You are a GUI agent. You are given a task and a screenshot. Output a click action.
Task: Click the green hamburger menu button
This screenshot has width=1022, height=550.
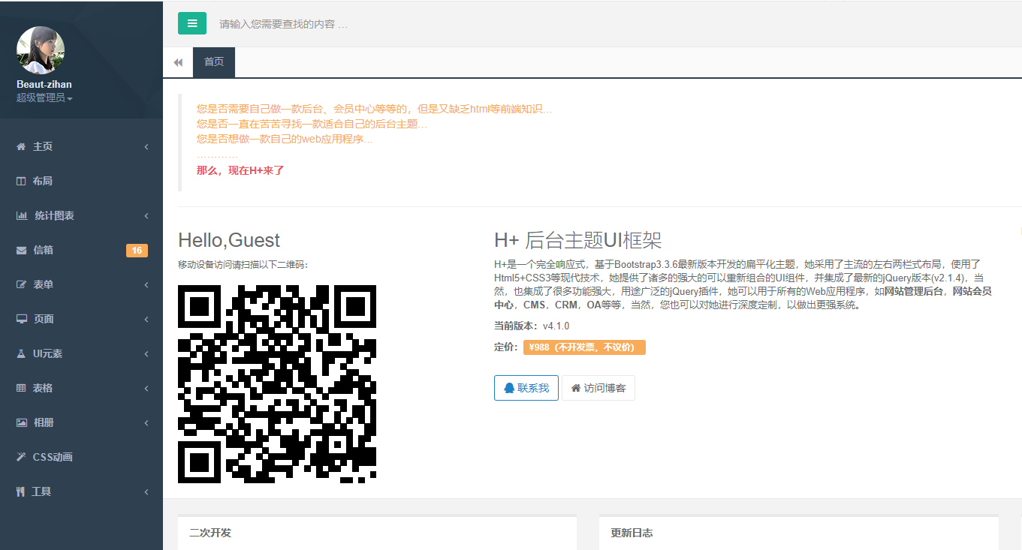(192, 23)
